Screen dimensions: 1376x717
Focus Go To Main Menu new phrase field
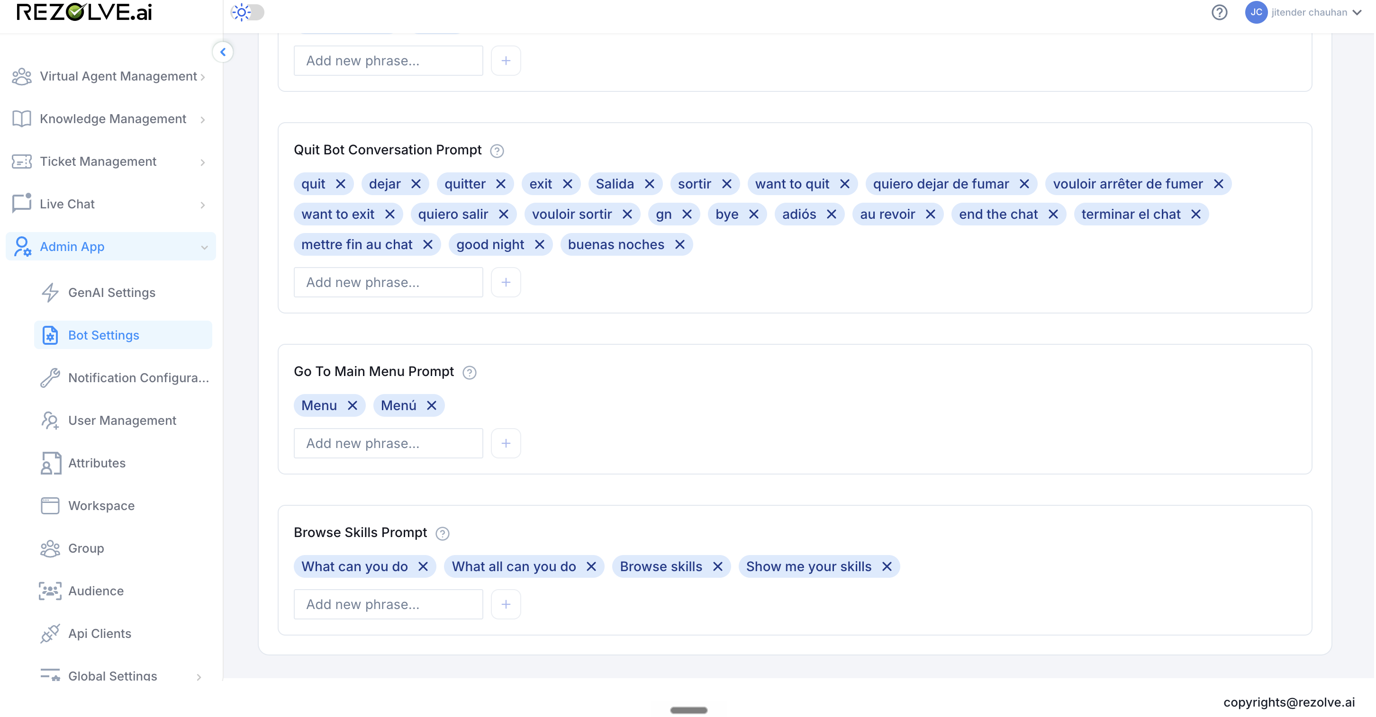(x=389, y=444)
